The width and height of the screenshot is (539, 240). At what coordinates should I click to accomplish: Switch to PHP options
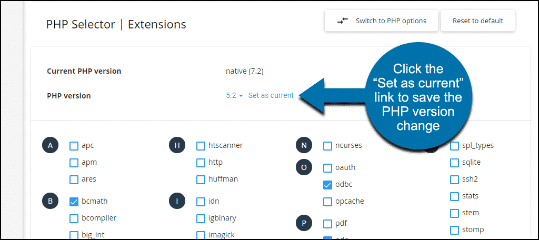(382, 21)
